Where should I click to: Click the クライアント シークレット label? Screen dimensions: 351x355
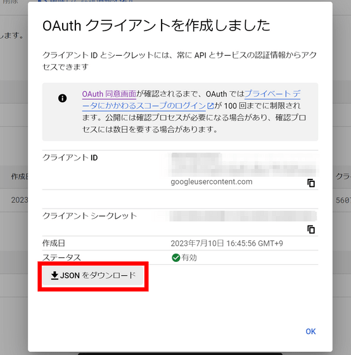coord(89,216)
